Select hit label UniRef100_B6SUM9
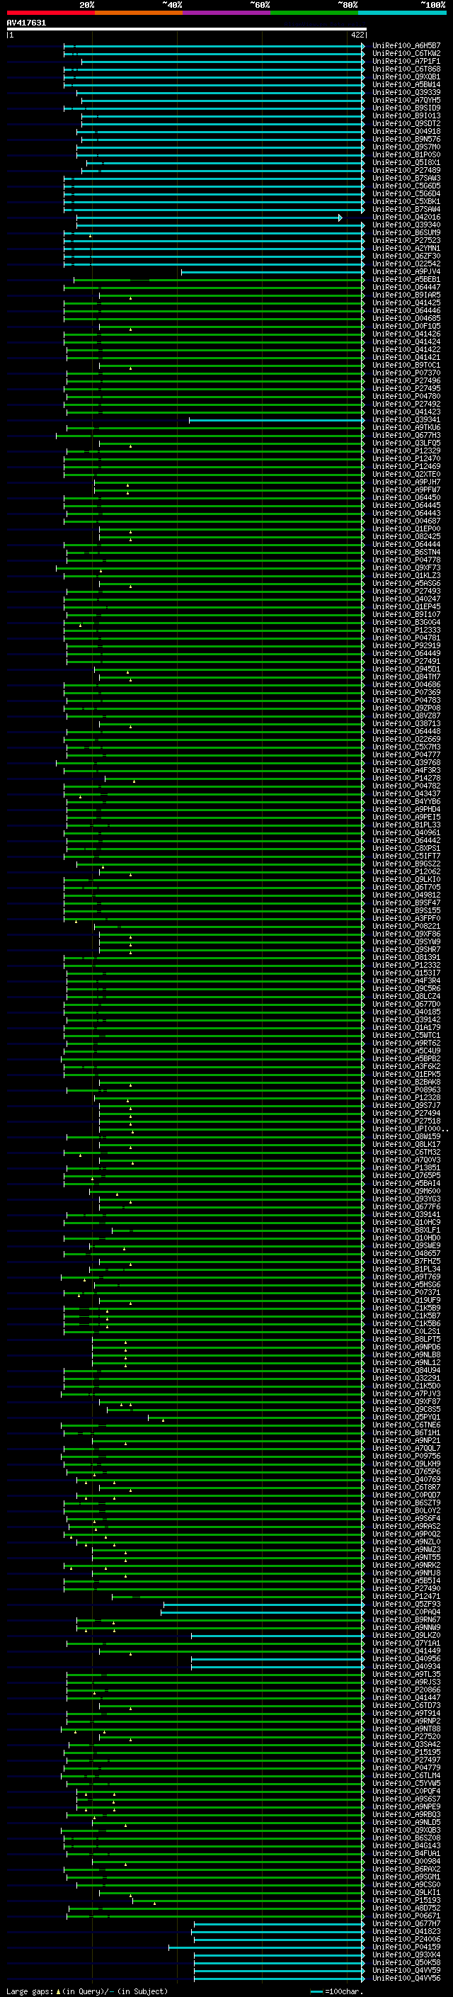The image size is (453, 1997). [x=406, y=232]
